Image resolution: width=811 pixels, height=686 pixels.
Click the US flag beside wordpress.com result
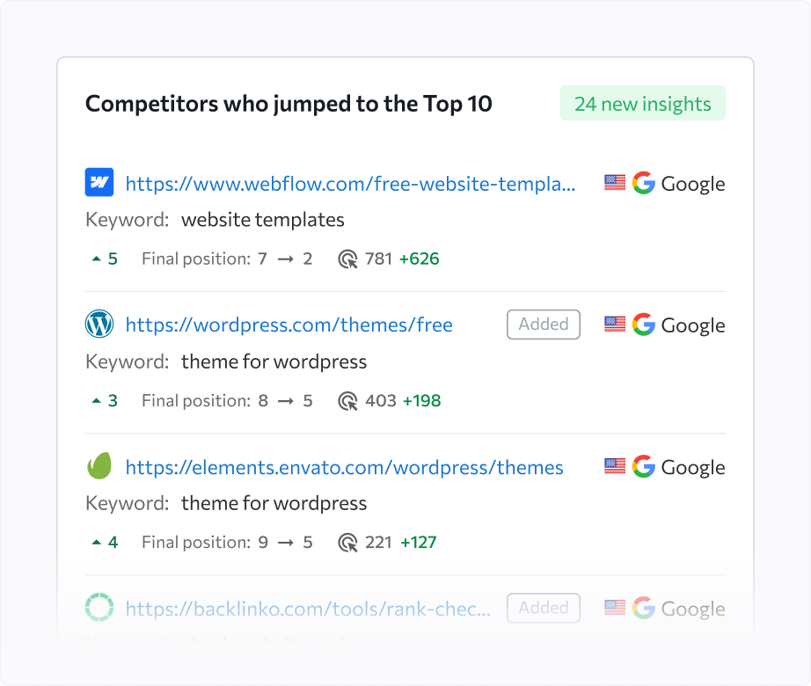(615, 325)
